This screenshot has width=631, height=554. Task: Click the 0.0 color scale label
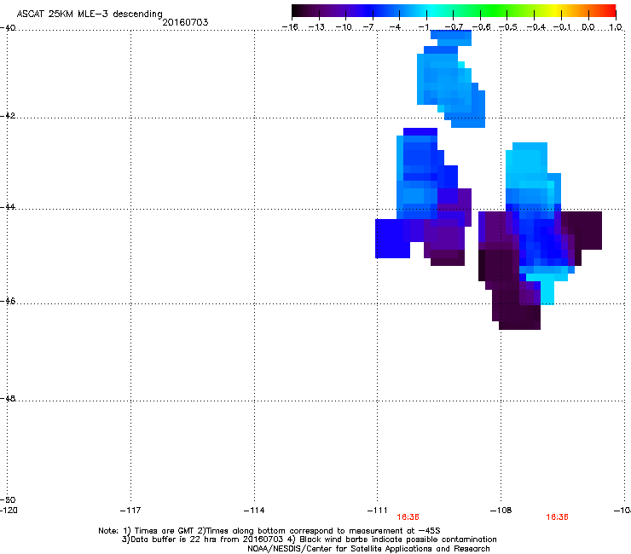click(588, 27)
